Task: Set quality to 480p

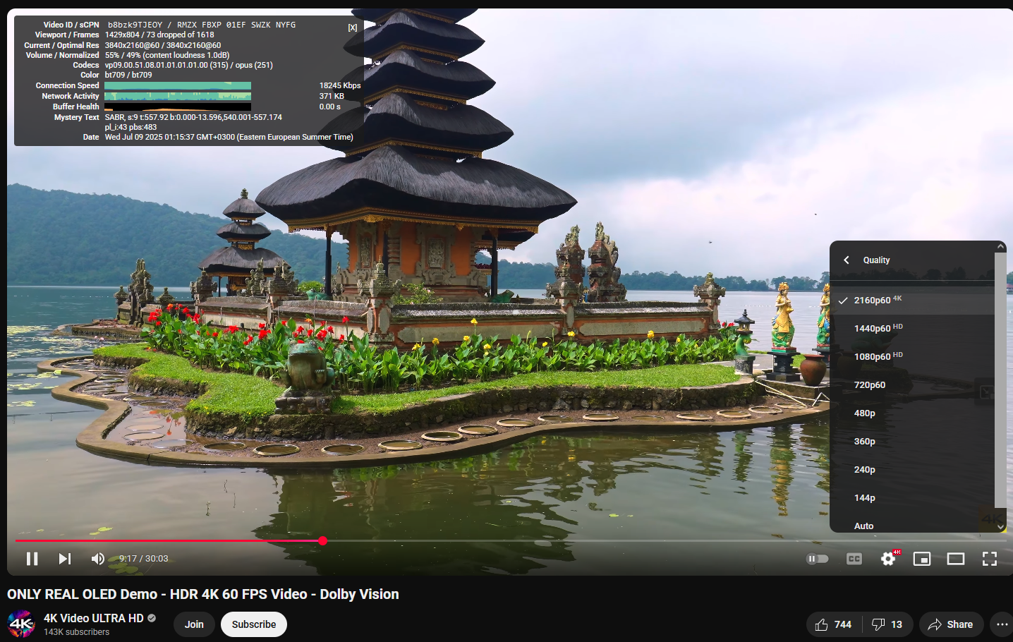Action: click(x=912, y=413)
